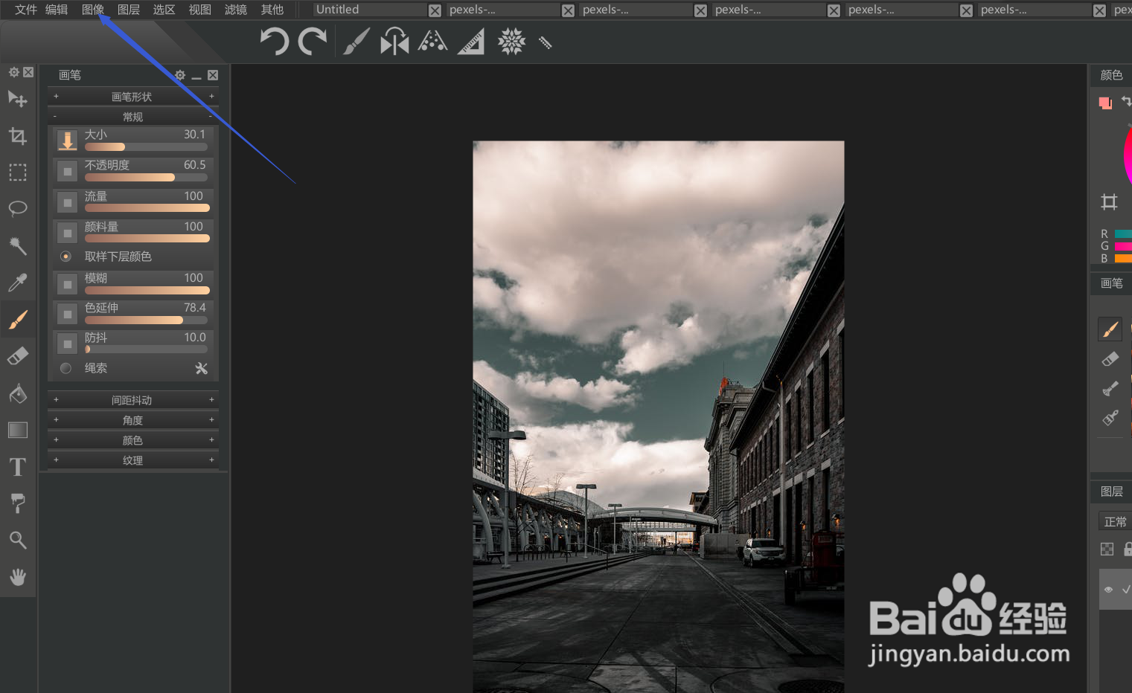
Task: Select the brush icon in the top toolbar
Action: pos(356,42)
